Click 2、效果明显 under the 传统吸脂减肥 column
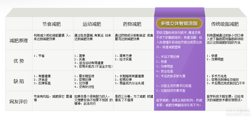 (x=215, y=59)
